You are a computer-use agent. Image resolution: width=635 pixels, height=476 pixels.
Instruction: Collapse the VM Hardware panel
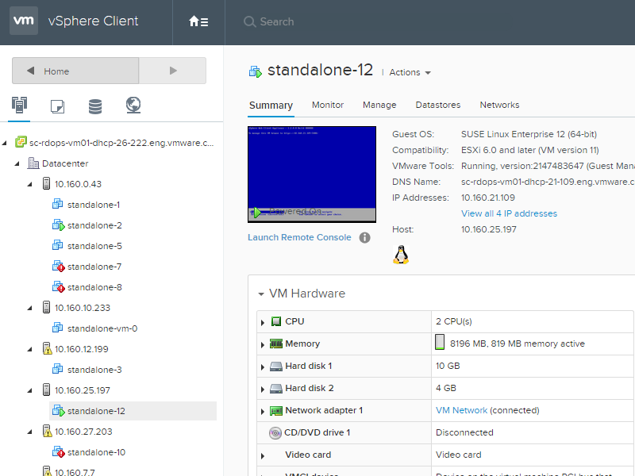pos(261,294)
